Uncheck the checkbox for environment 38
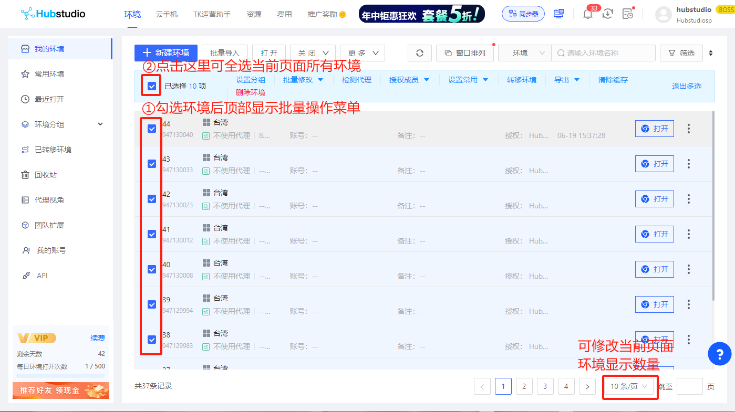The image size is (735, 412). pos(152,340)
